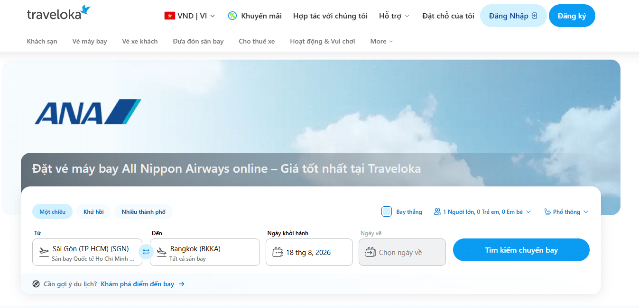Viewport: 639px width, 308px height.
Task: Click the compass icon near travel suggestions
Action: pyautogui.click(x=36, y=284)
